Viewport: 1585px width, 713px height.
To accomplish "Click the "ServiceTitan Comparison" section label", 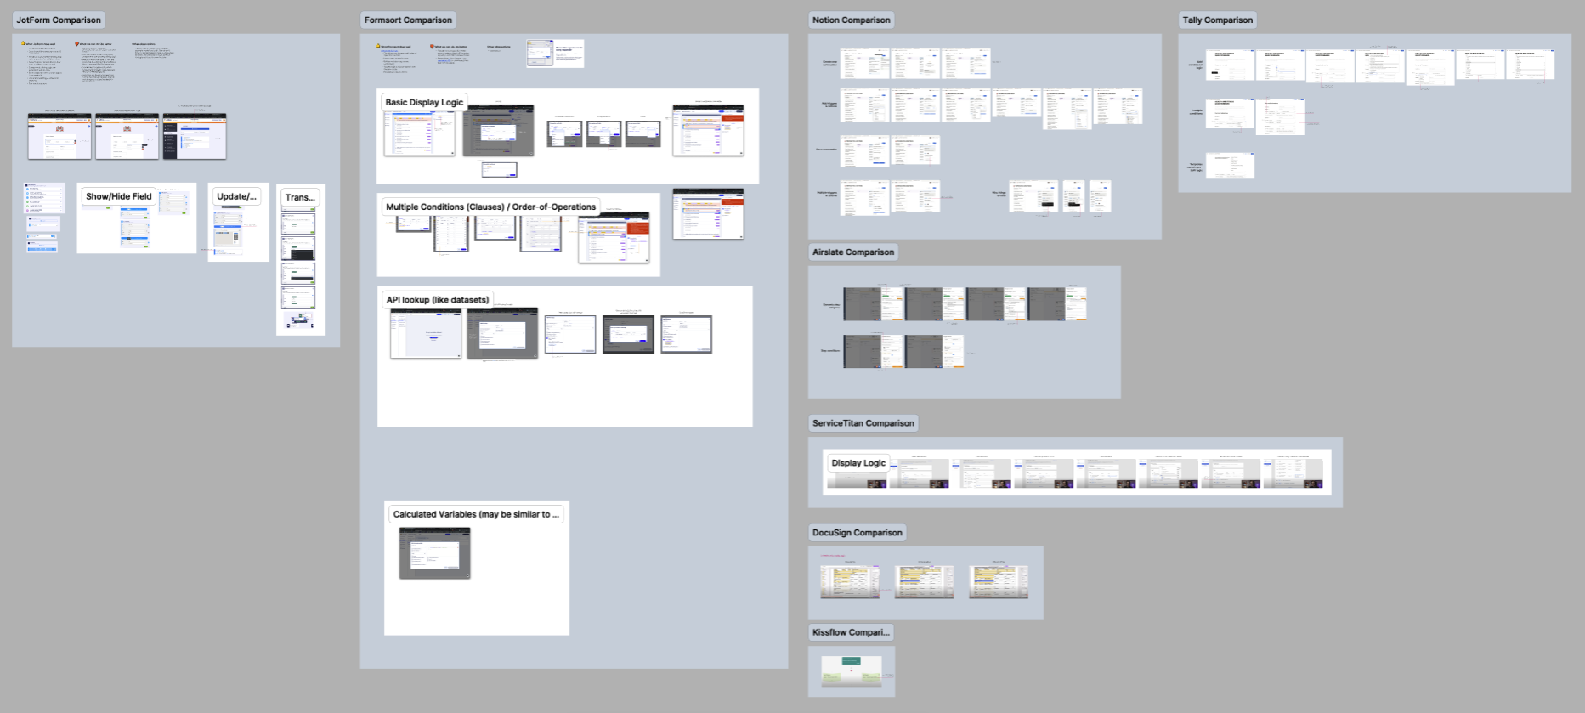I will pos(863,423).
